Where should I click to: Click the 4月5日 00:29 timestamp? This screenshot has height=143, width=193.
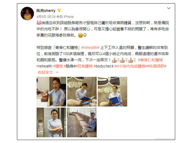click(46, 17)
